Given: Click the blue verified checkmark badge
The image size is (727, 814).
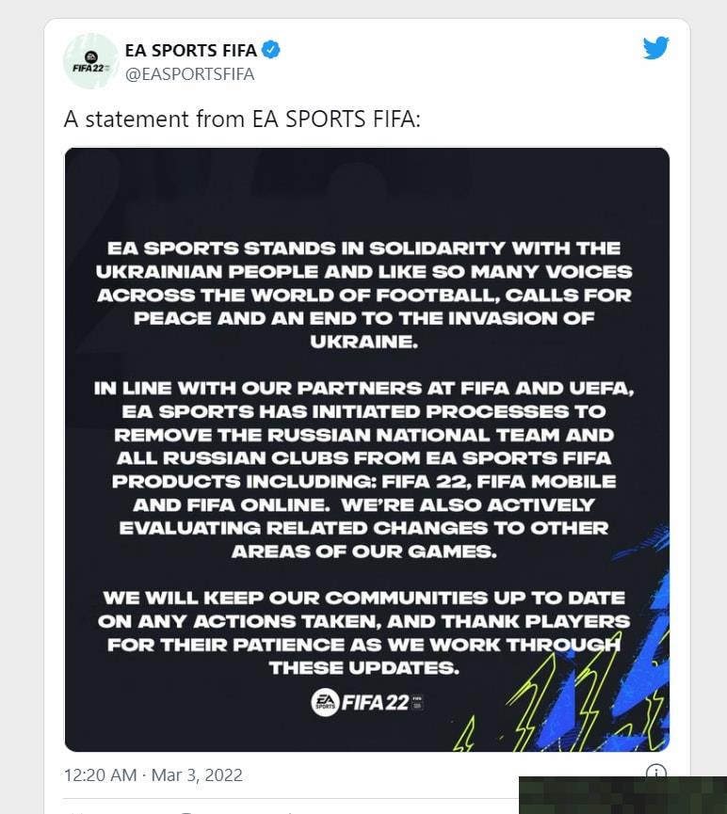Looking at the screenshot, I should coord(270,50).
